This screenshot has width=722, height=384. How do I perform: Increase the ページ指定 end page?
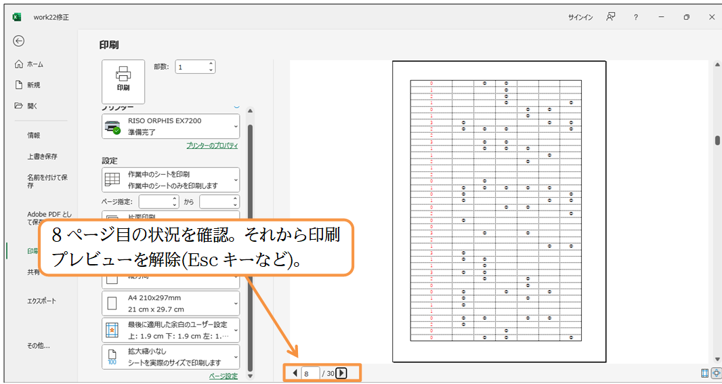pyautogui.click(x=236, y=198)
